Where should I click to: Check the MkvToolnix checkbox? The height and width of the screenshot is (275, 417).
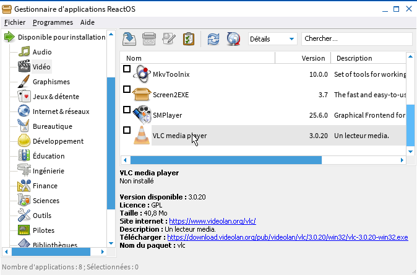click(127, 70)
